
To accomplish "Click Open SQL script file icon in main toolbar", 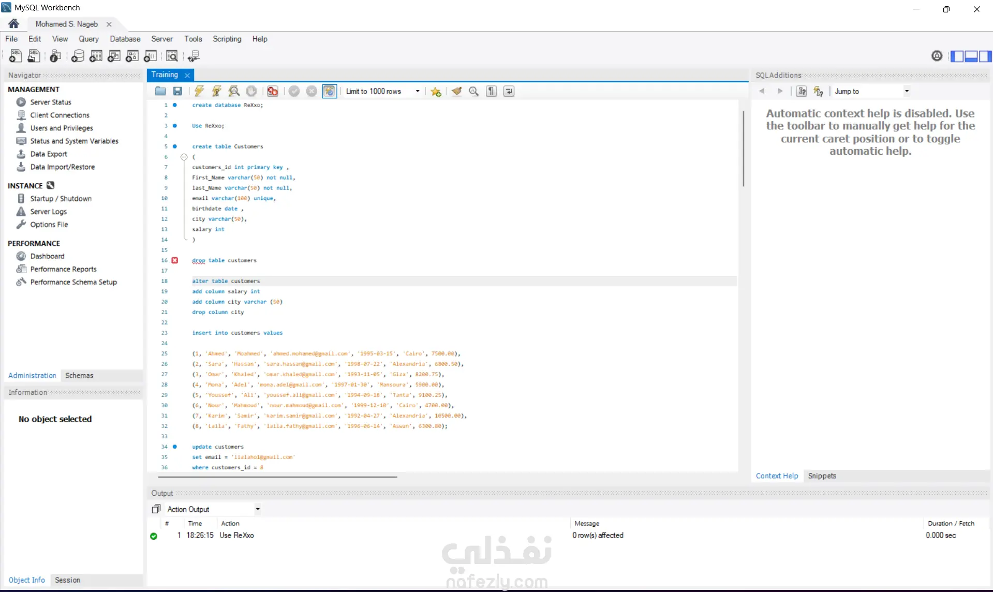I will (34, 56).
